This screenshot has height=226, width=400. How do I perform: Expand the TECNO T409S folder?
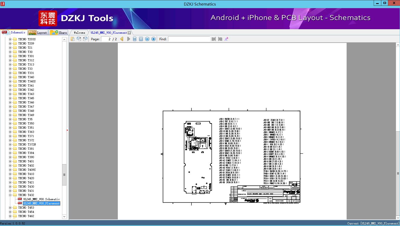(10, 170)
